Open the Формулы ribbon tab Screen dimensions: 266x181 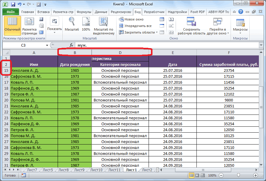coord(84,12)
